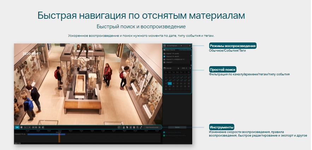
Task: Click the Search button
Action: click(x=177, y=127)
